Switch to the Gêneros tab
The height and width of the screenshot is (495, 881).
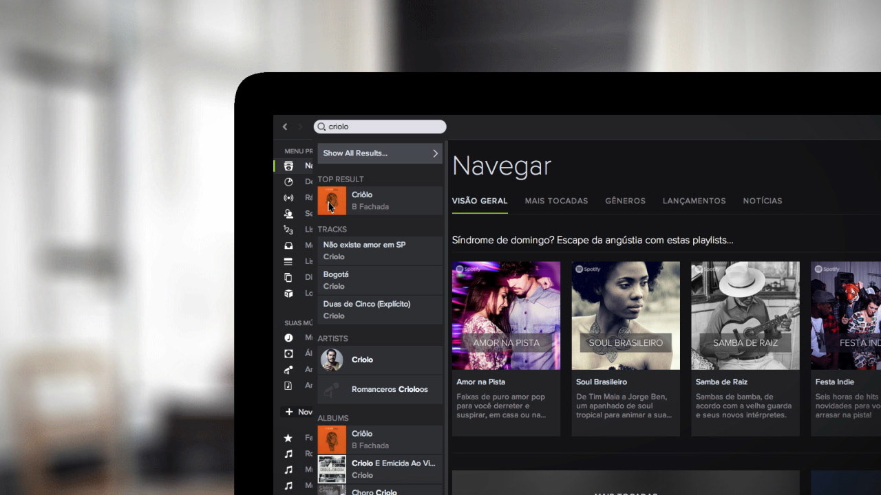(625, 201)
